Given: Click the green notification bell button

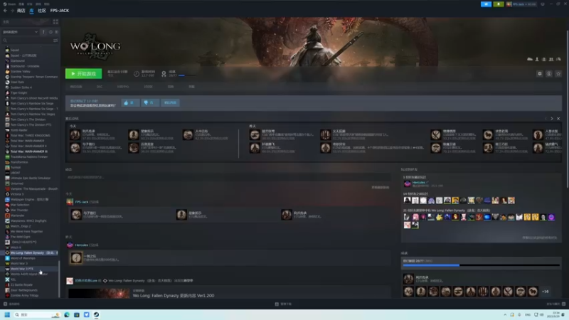Looking at the screenshot, I should (499, 4).
